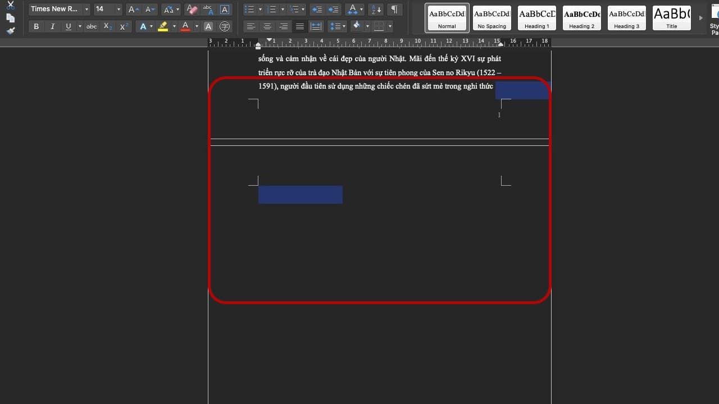The image size is (719, 404).
Task: Expand the styles gallery arrow
Action: coord(700,18)
